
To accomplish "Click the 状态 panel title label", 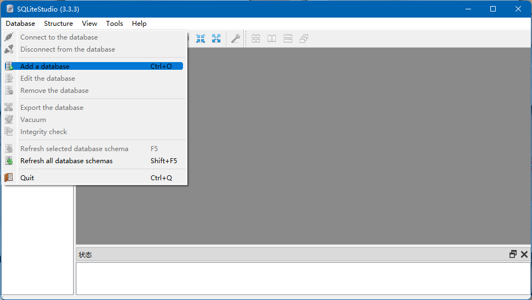I will [x=85, y=254].
